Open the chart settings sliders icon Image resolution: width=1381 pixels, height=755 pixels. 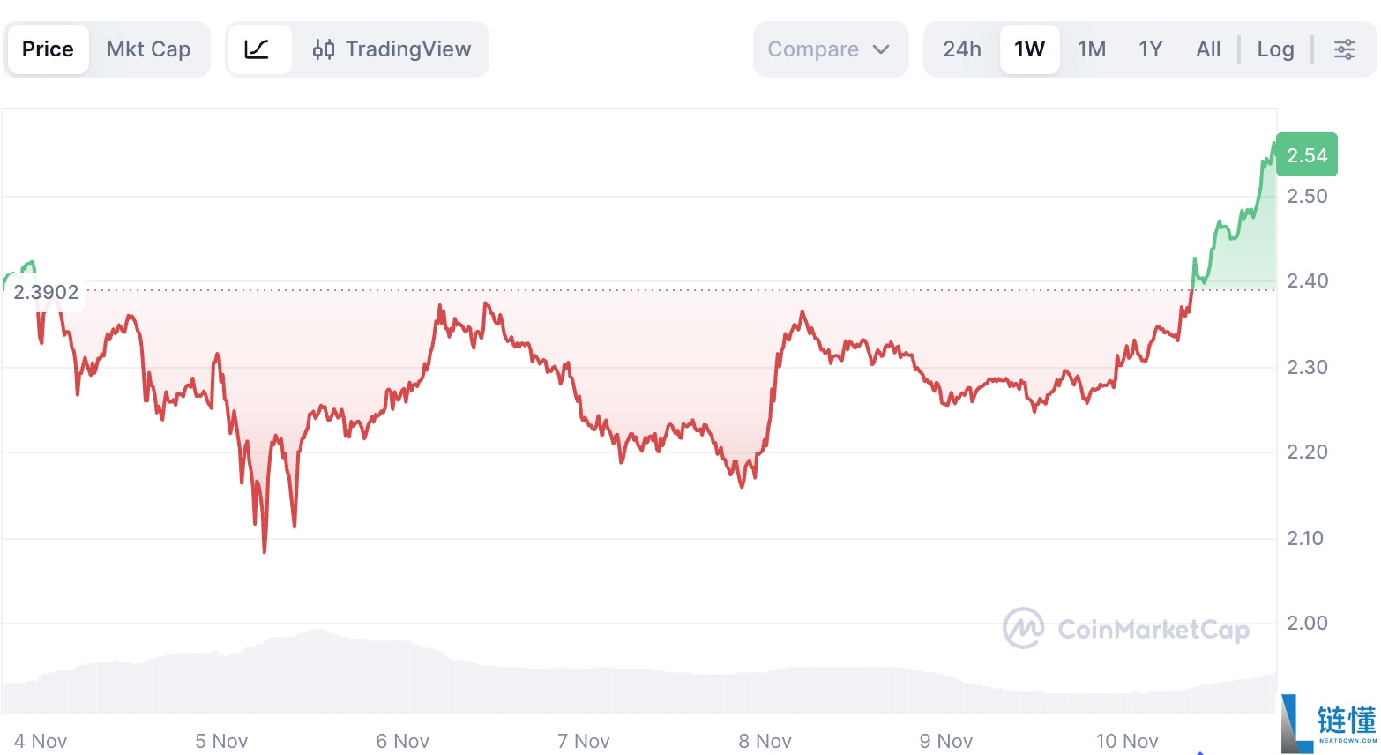[1344, 49]
